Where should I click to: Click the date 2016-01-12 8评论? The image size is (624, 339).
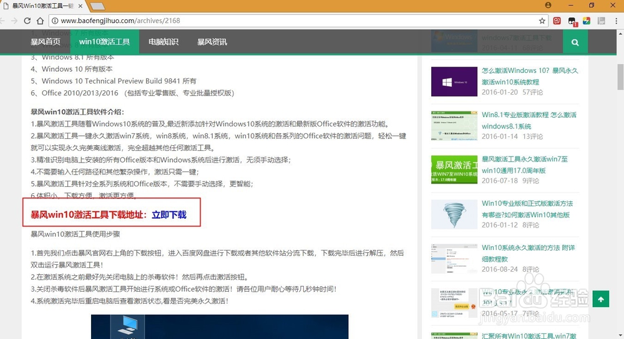pyautogui.click(x=510, y=225)
